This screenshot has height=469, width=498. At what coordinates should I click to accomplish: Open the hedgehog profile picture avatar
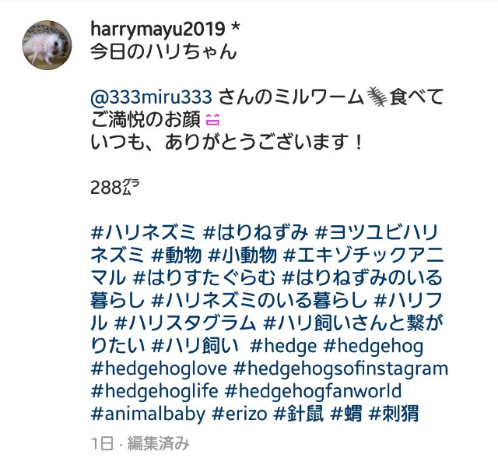pos(47,45)
